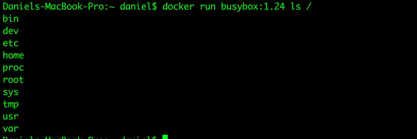Viewport: 417px width, 139px height.
Task: Select the 'usr' output line
Action: pos(11,117)
